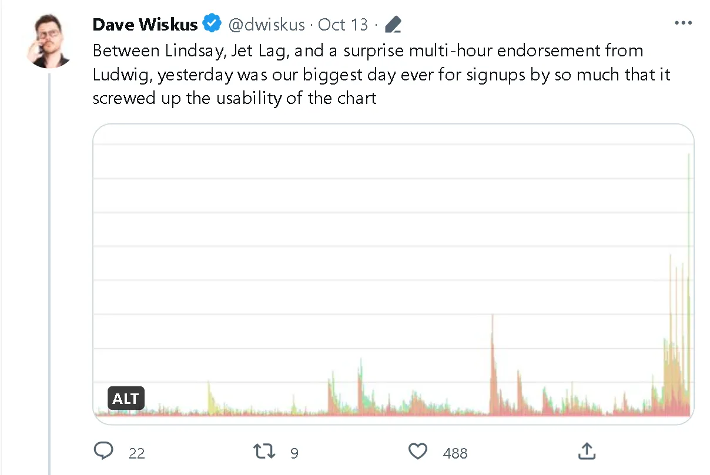This screenshot has height=475, width=710.
Task: Show the ALT image description badge
Action: [x=126, y=399]
